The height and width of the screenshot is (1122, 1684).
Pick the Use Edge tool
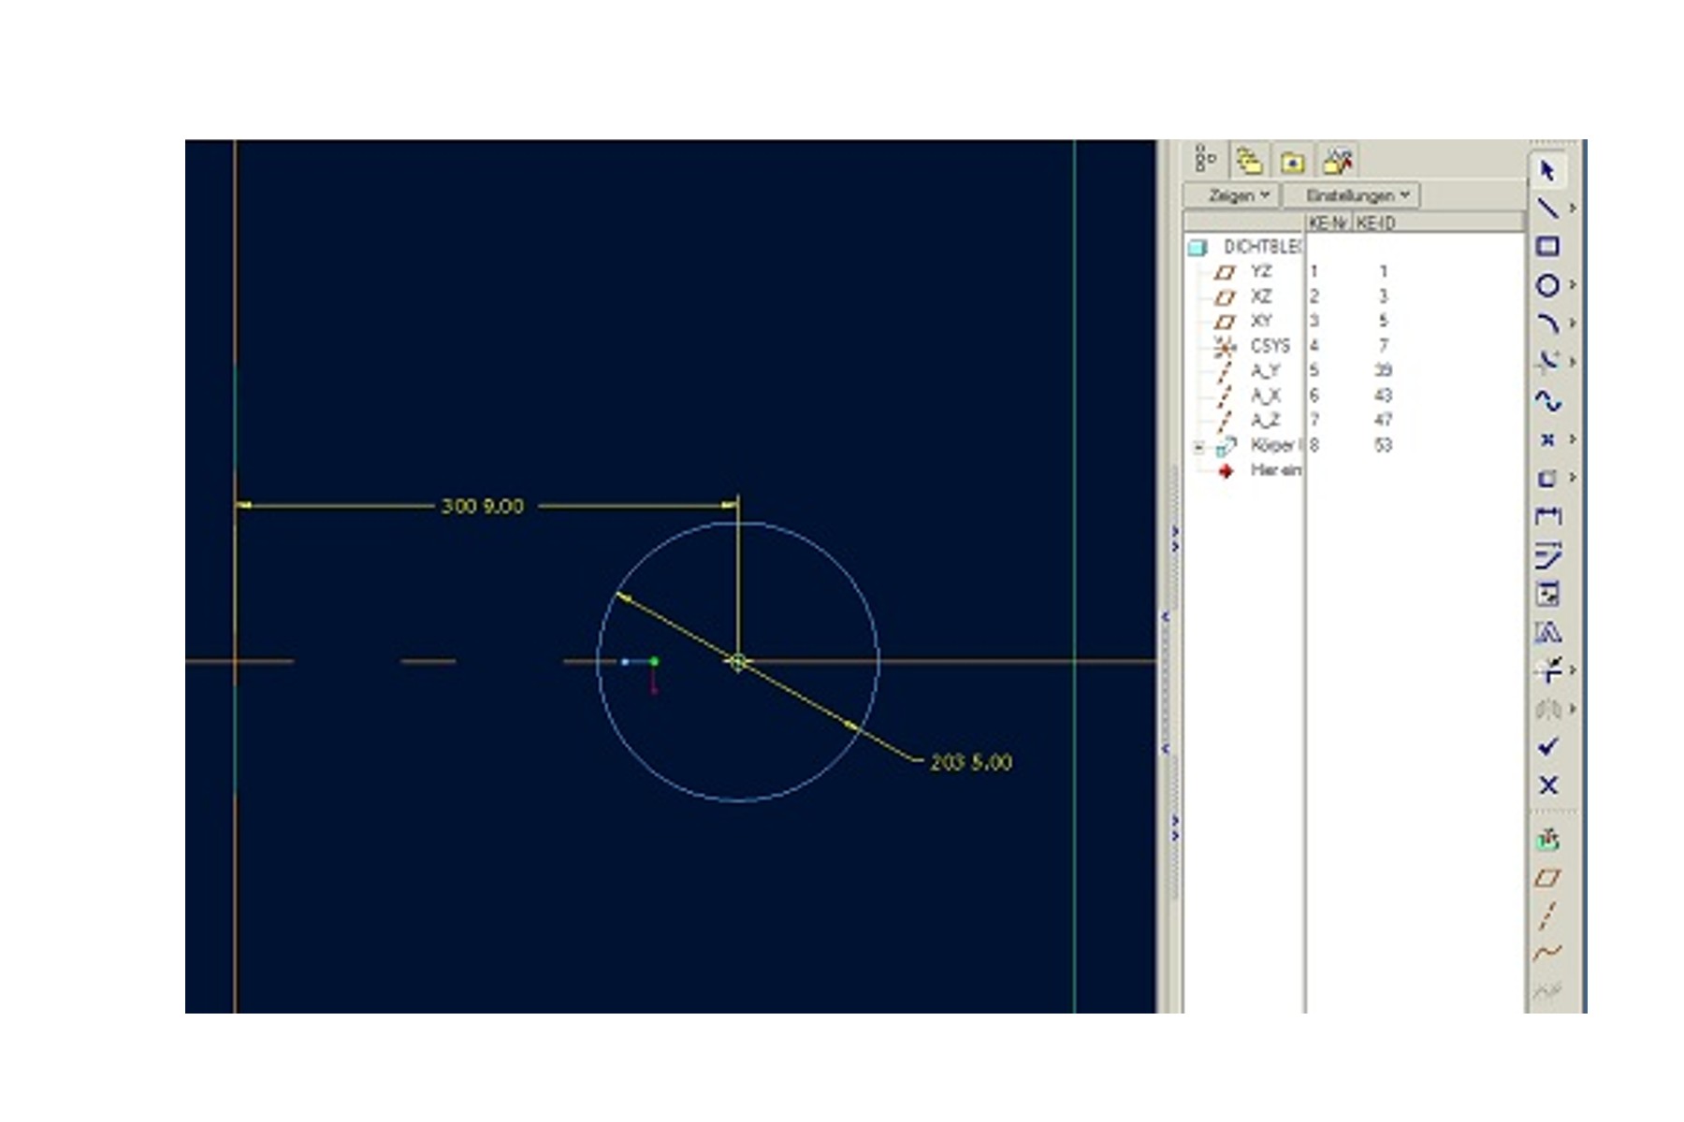pos(1547,479)
